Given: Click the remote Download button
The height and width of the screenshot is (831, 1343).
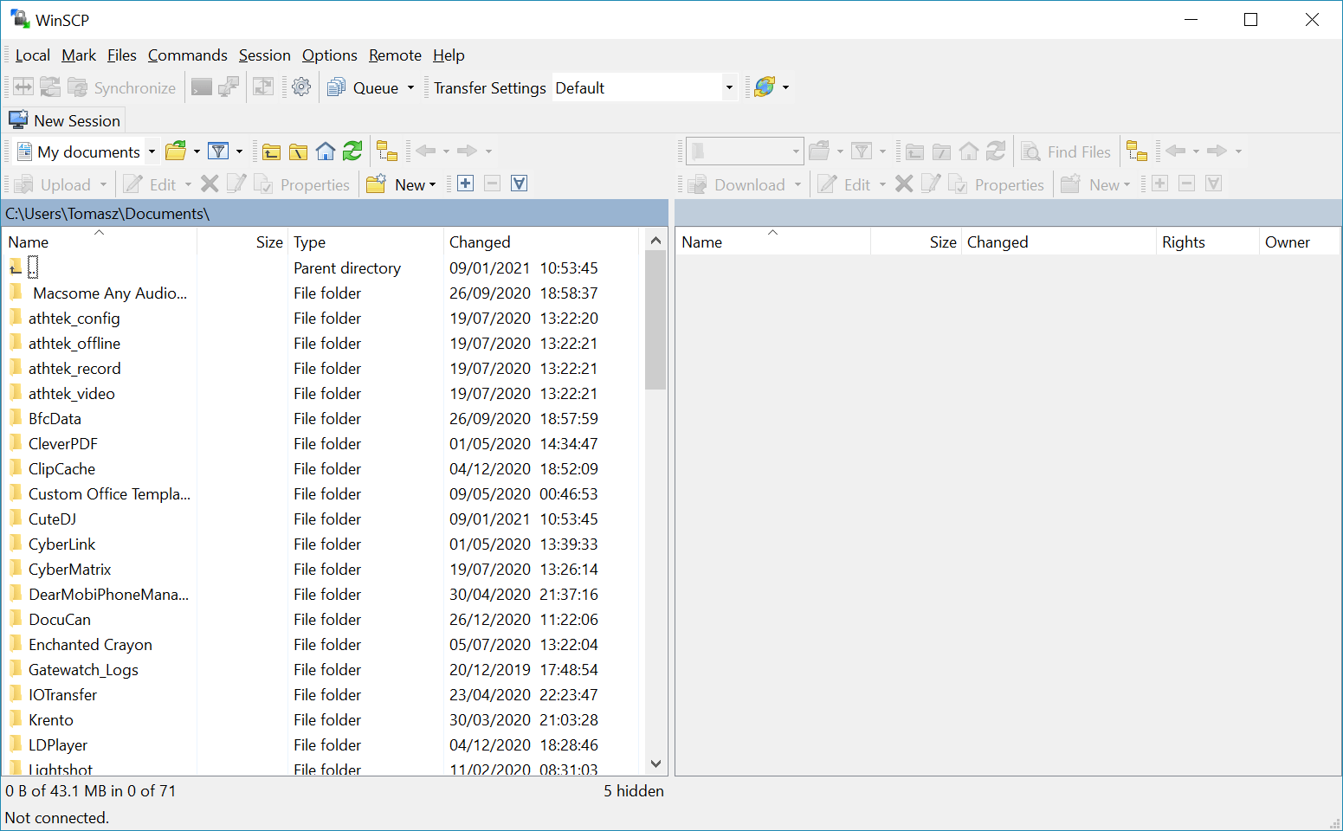Looking at the screenshot, I should coord(745,184).
